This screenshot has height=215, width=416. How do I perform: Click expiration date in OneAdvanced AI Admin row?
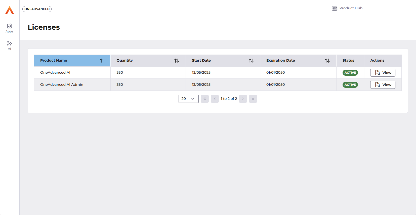click(x=276, y=85)
